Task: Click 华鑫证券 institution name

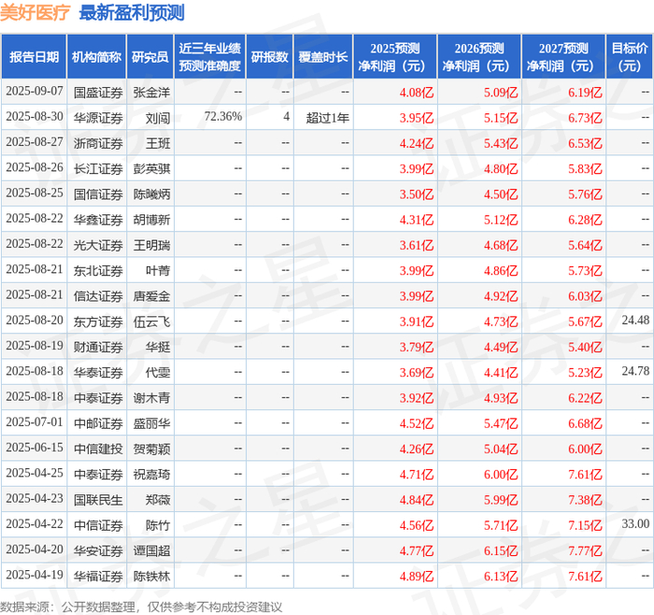Action: (x=98, y=220)
